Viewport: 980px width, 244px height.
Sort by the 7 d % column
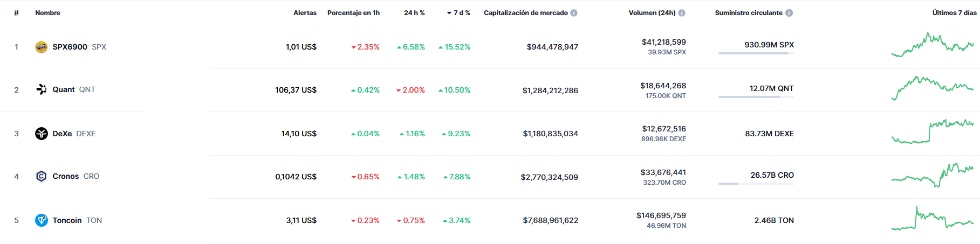tap(458, 13)
